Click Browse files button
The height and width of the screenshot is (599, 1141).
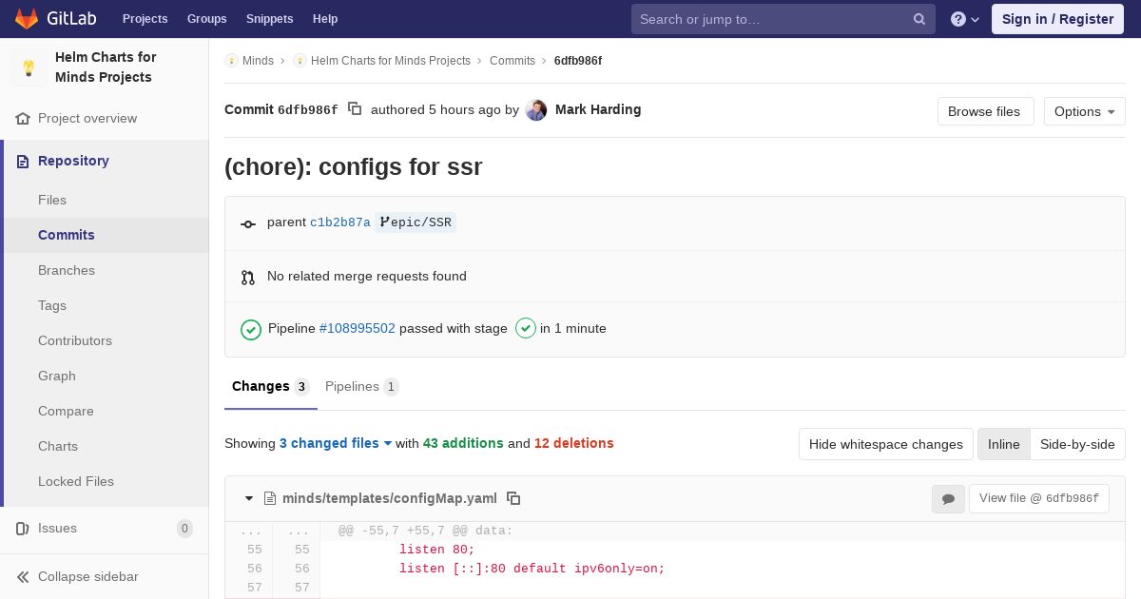[985, 111]
